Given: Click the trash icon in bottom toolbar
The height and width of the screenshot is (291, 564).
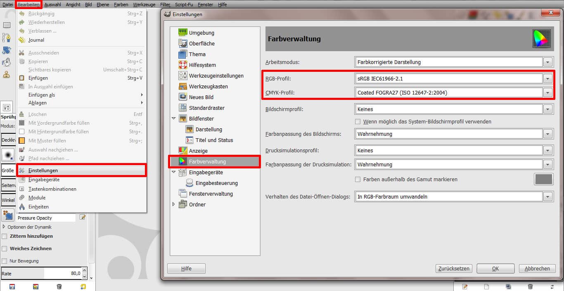Looking at the screenshot, I should coord(59,286).
